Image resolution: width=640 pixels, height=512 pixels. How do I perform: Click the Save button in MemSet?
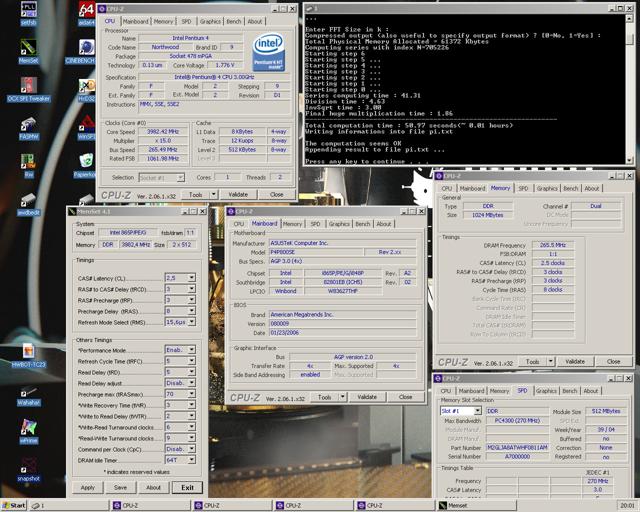[x=120, y=487]
